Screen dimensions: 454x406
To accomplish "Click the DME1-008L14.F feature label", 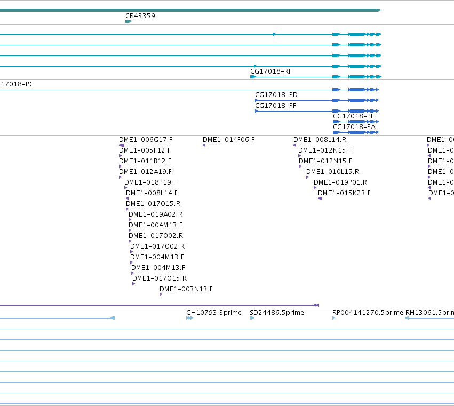I will tap(152, 194).
